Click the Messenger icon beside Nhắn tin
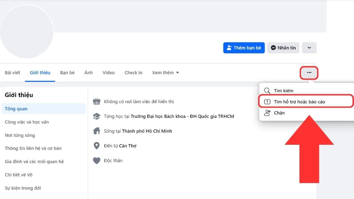Screen dimensions: 354x199 274,47
